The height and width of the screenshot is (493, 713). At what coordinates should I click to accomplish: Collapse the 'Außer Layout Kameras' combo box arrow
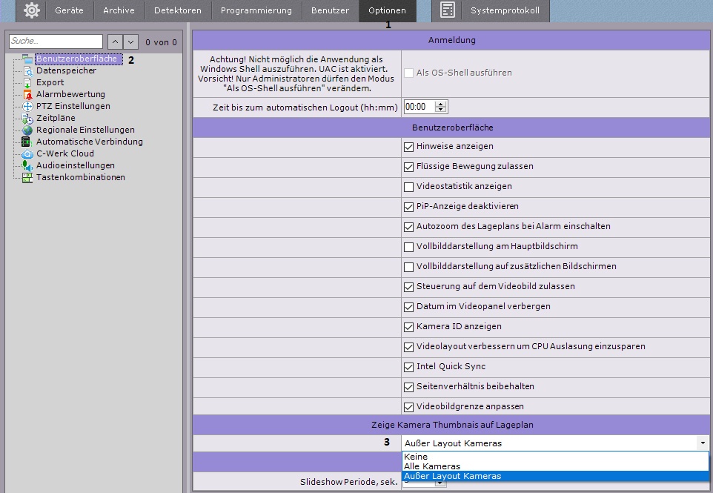[x=702, y=443]
